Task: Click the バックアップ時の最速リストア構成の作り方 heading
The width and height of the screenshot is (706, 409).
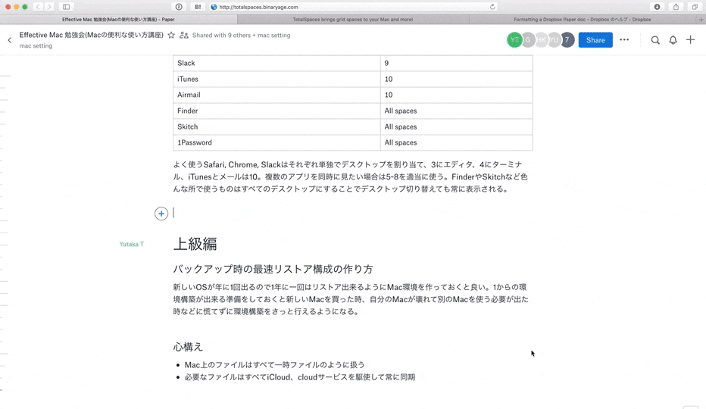Action: pos(273,270)
